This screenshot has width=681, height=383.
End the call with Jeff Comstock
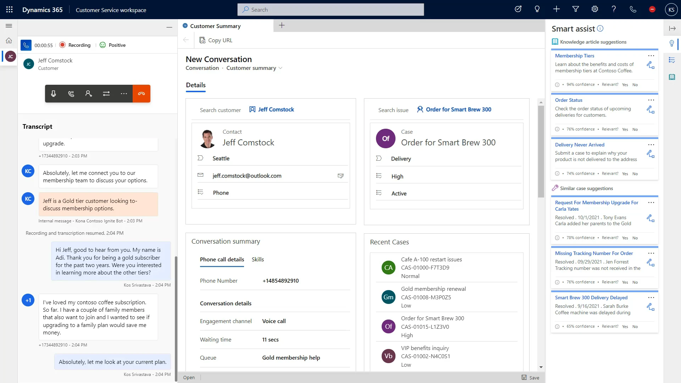tap(142, 94)
